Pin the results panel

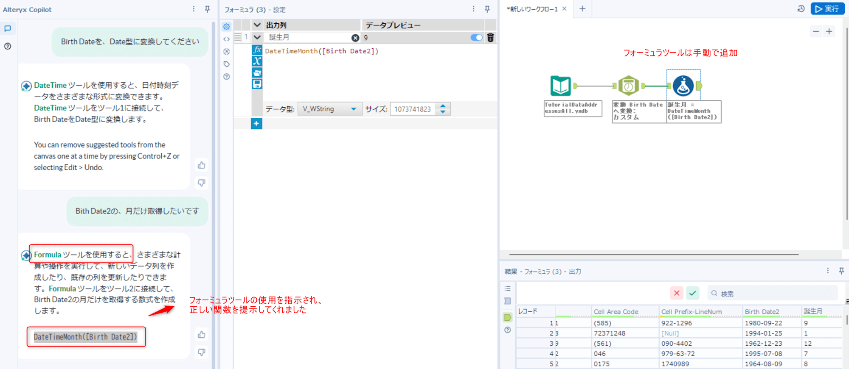pyautogui.click(x=841, y=271)
